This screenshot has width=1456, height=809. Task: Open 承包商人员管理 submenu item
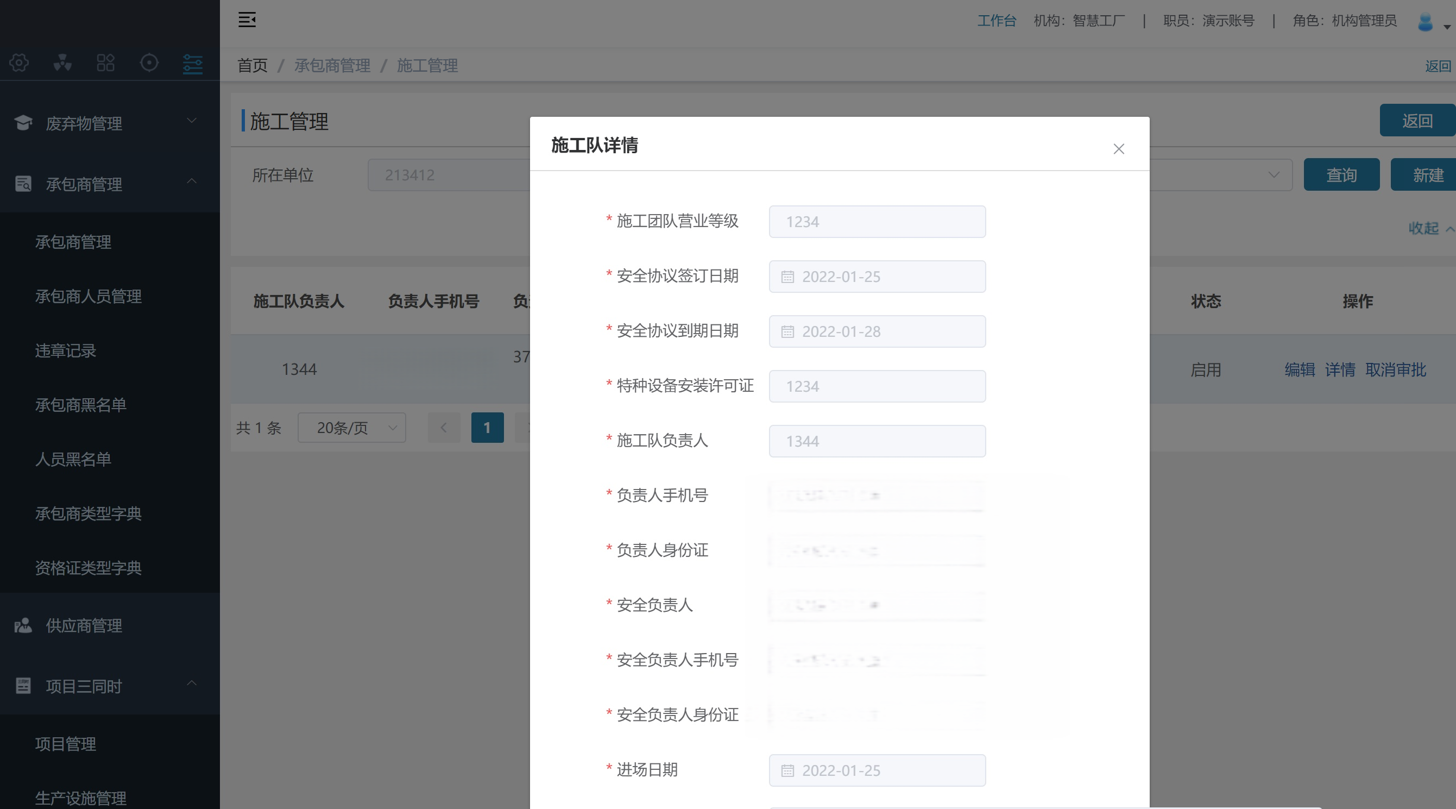[88, 296]
